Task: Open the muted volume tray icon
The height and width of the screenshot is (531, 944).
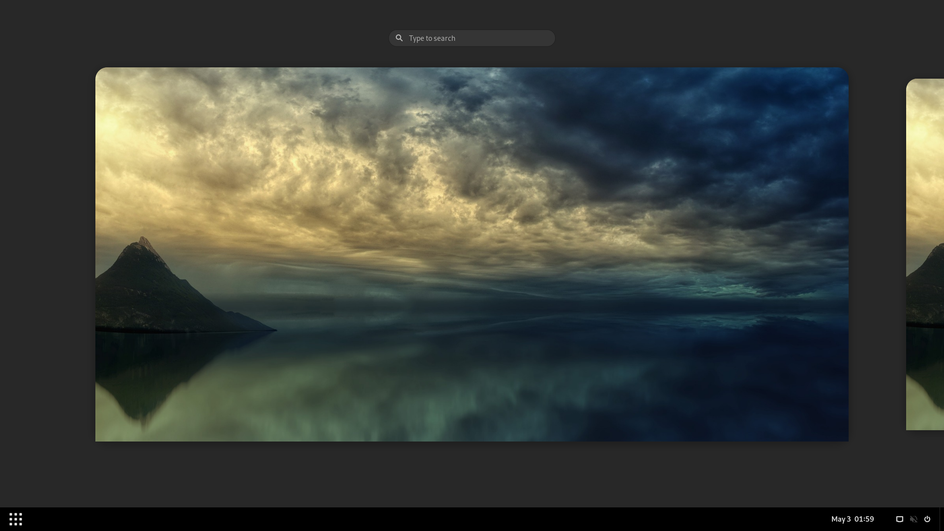Action: click(914, 519)
